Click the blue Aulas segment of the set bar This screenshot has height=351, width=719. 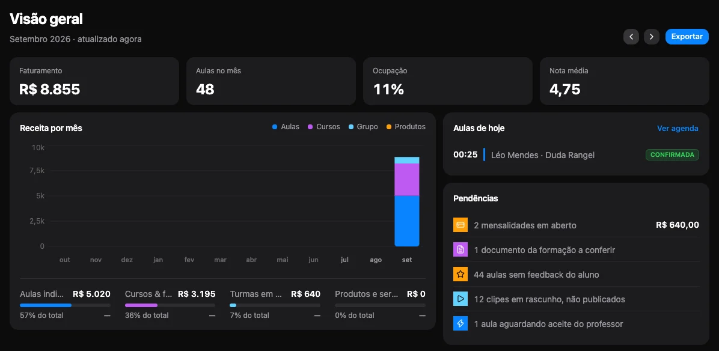pyautogui.click(x=407, y=221)
